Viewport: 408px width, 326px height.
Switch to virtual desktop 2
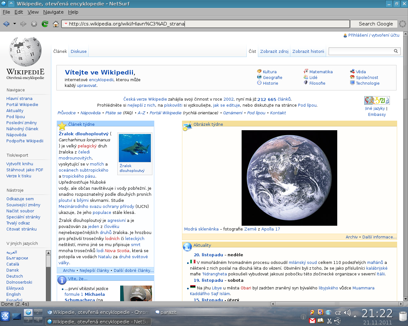(x=38, y=312)
